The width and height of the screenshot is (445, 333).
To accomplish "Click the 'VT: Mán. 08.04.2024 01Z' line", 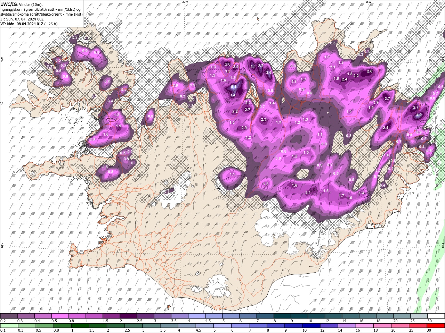I will (22, 24).
